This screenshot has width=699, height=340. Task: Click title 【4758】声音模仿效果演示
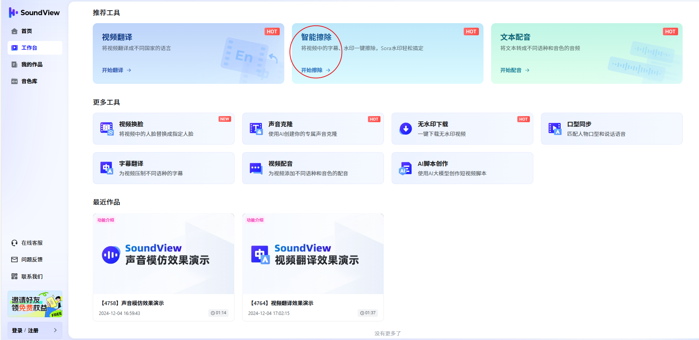coord(132,303)
